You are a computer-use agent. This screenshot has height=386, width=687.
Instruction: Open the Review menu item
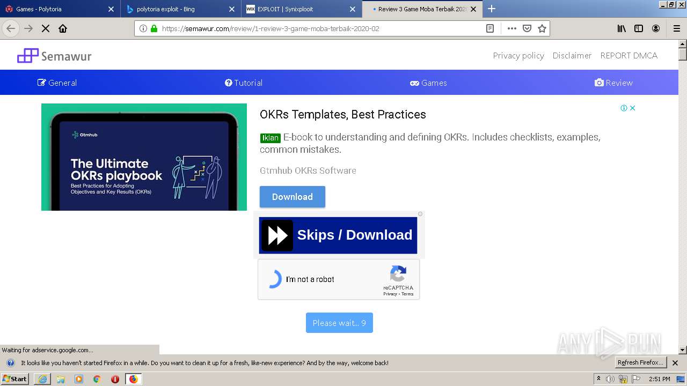pos(613,83)
